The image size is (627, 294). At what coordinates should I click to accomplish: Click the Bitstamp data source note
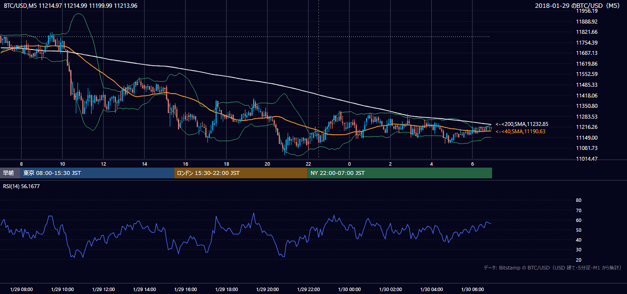(x=553, y=268)
